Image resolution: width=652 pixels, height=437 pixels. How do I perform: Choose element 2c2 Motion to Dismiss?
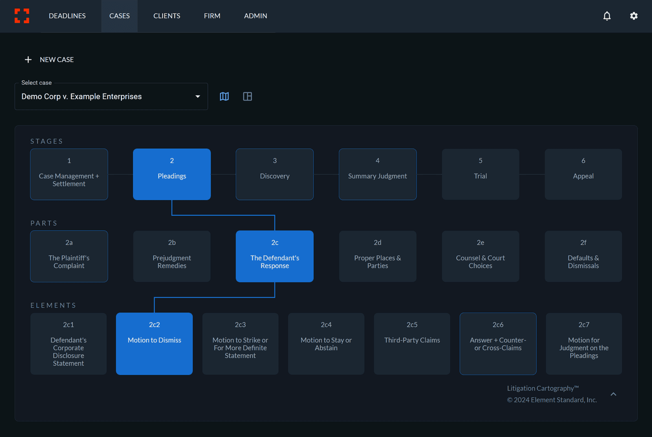click(x=154, y=344)
